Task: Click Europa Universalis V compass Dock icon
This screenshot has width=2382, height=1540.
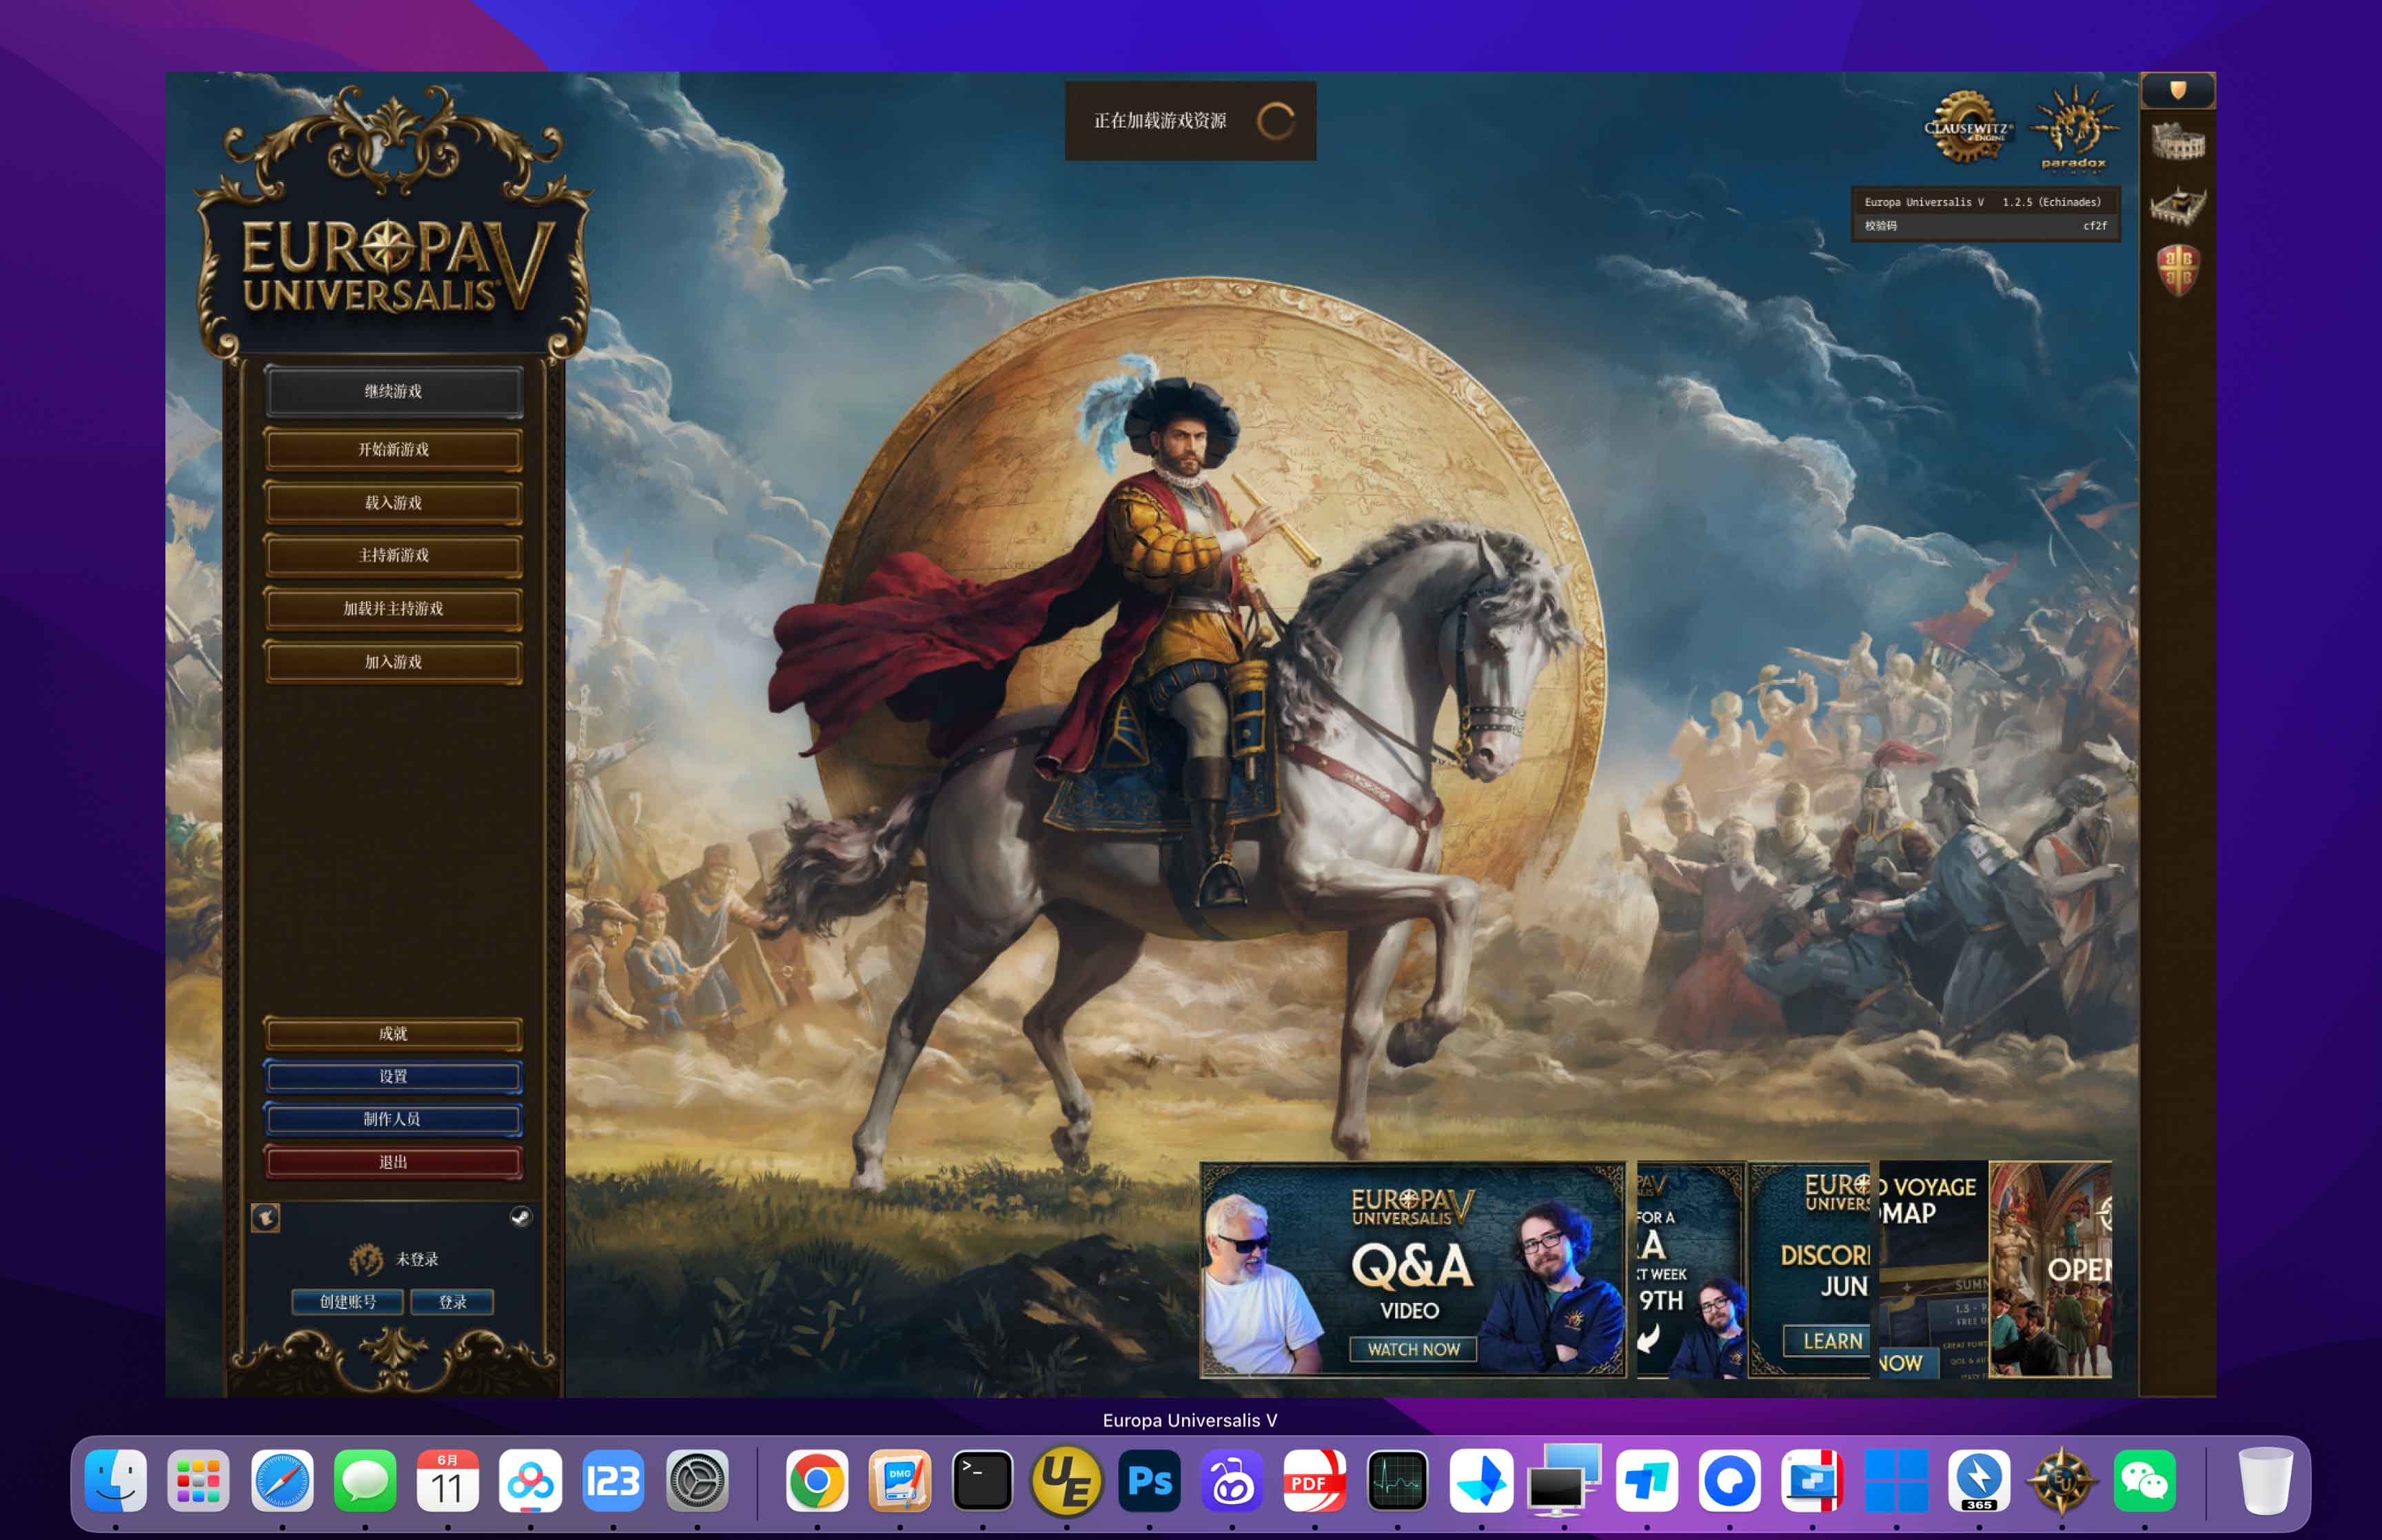Action: coord(2061,1480)
